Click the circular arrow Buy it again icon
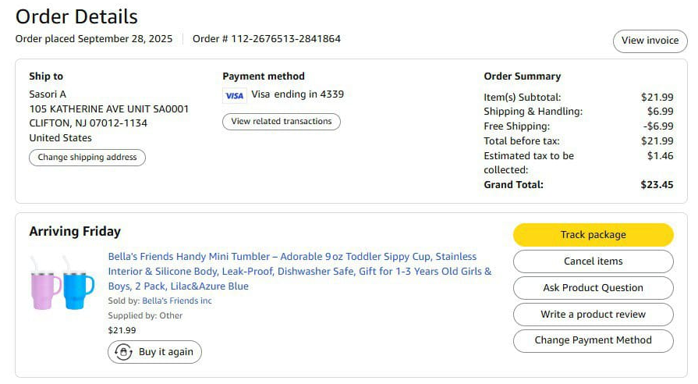The height and width of the screenshot is (384, 698). 124,352
